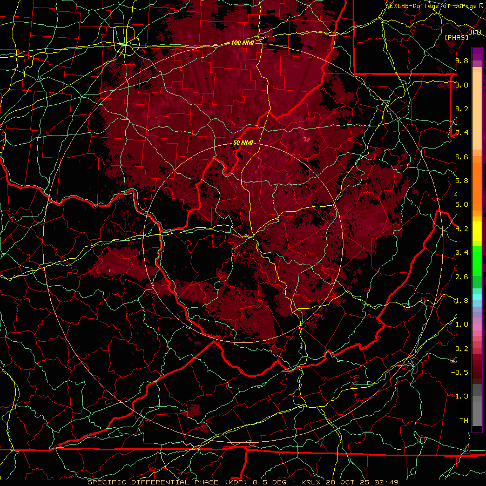Click the 100 NMI range ring label
This screenshot has height=486, width=486.
242,43
